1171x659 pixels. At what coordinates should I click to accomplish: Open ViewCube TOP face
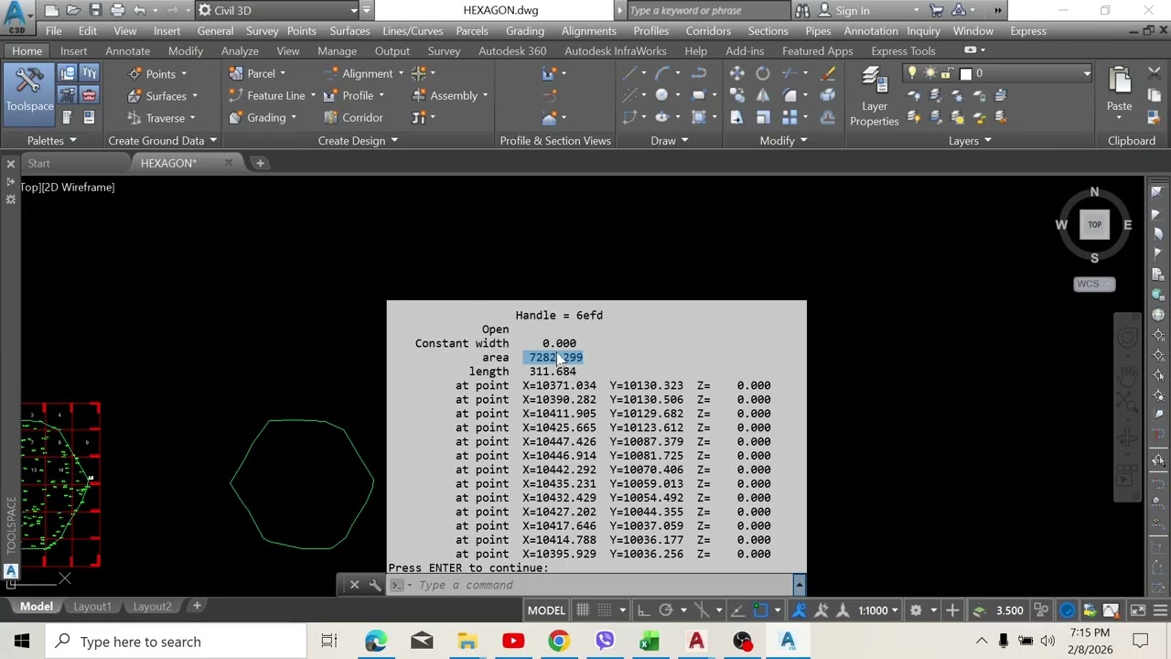click(x=1094, y=224)
